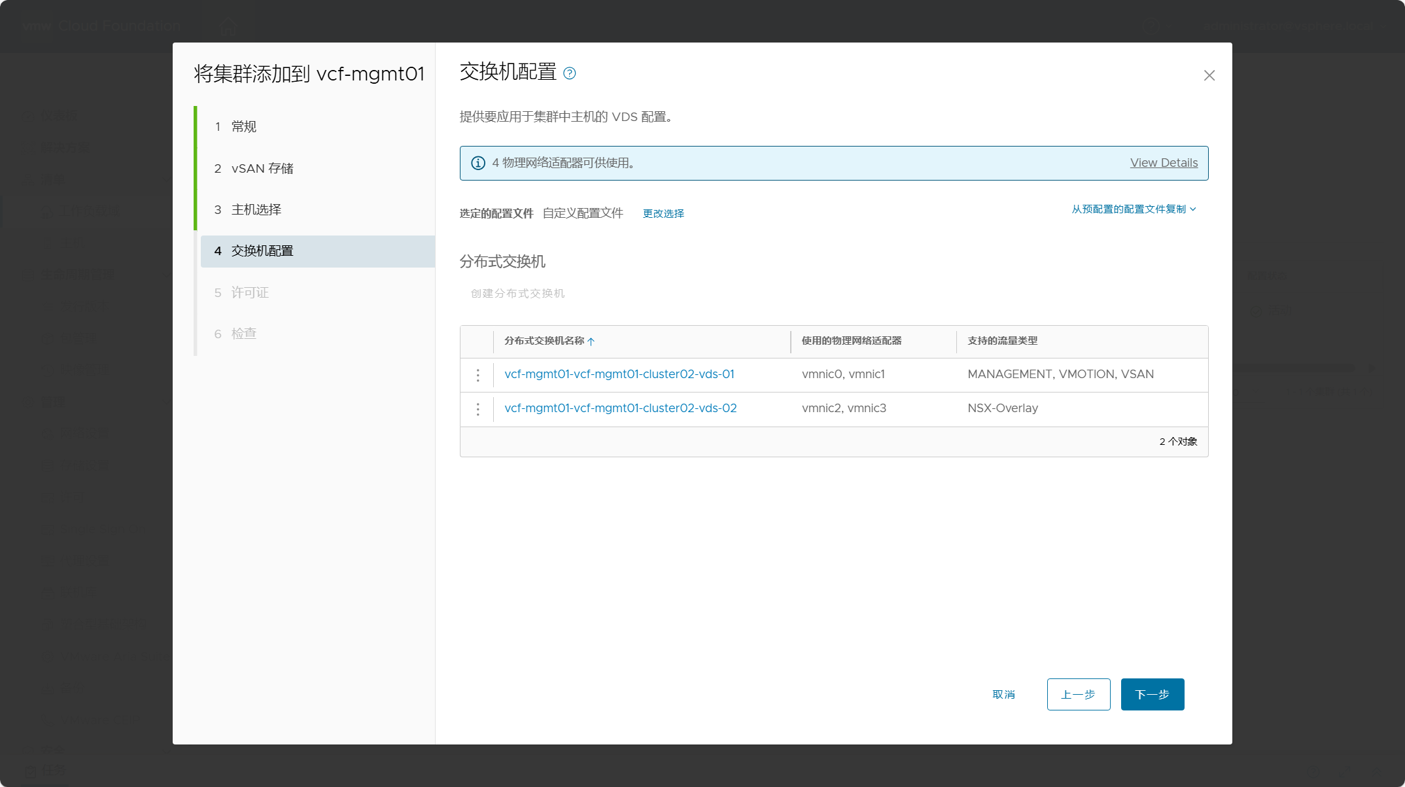Click 使用的物理网络适配器 column header
Image resolution: width=1405 pixels, height=787 pixels.
pos(852,341)
